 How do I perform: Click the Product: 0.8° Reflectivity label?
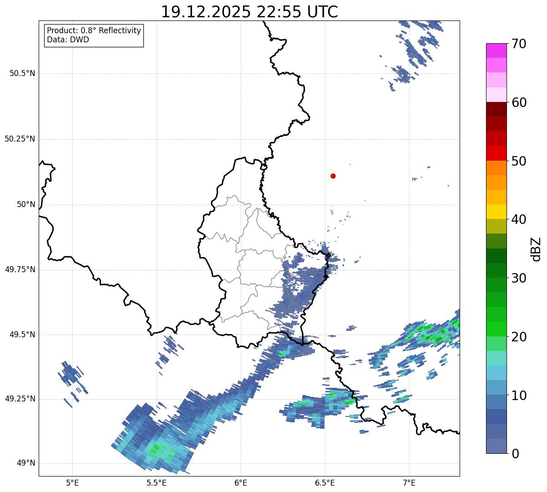tap(94, 30)
